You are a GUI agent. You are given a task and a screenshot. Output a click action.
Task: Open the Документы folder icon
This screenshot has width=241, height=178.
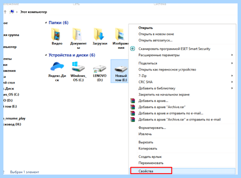(78, 34)
